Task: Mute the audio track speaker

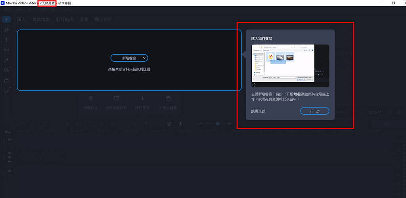Action: click(10, 171)
